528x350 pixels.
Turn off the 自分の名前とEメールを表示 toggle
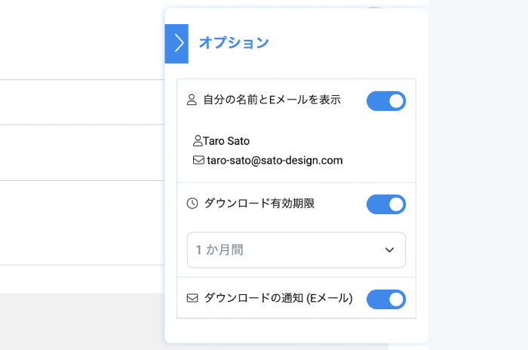pyautogui.click(x=386, y=101)
